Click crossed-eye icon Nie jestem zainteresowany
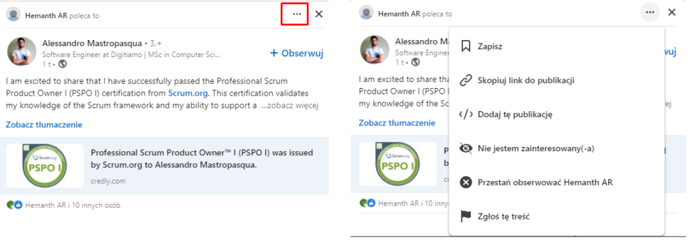The width and height of the screenshot is (695, 246). (x=466, y=148)
